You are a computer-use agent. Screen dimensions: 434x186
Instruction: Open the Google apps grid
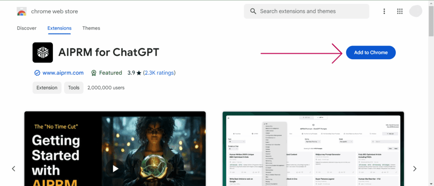400,11
